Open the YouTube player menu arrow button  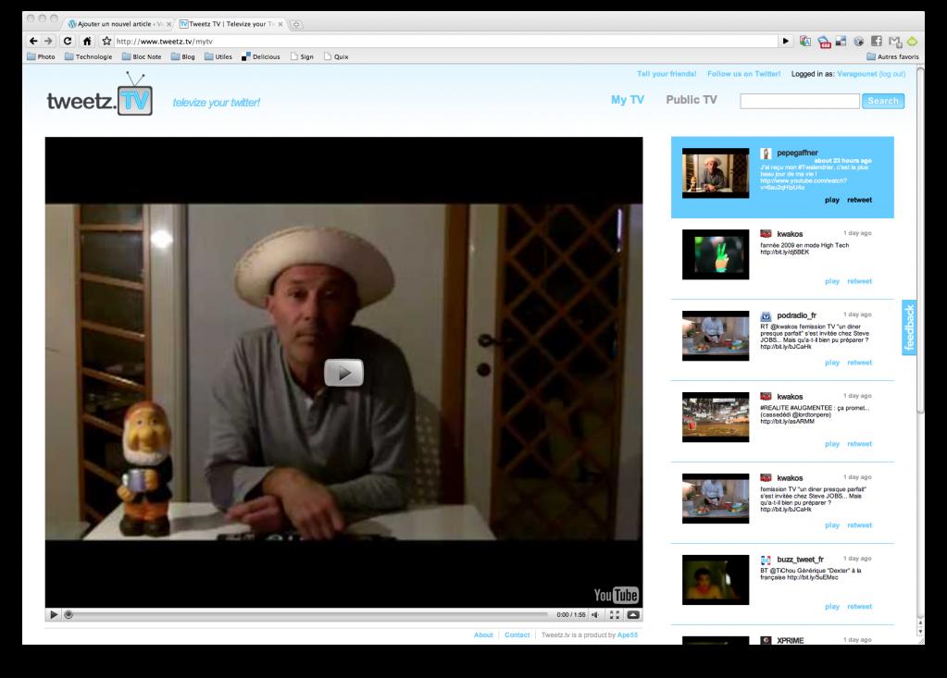633,615
